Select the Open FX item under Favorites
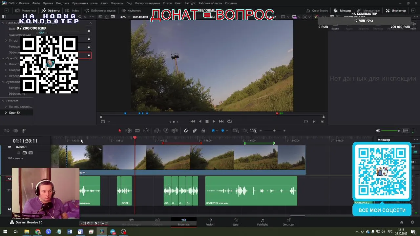 14,113
